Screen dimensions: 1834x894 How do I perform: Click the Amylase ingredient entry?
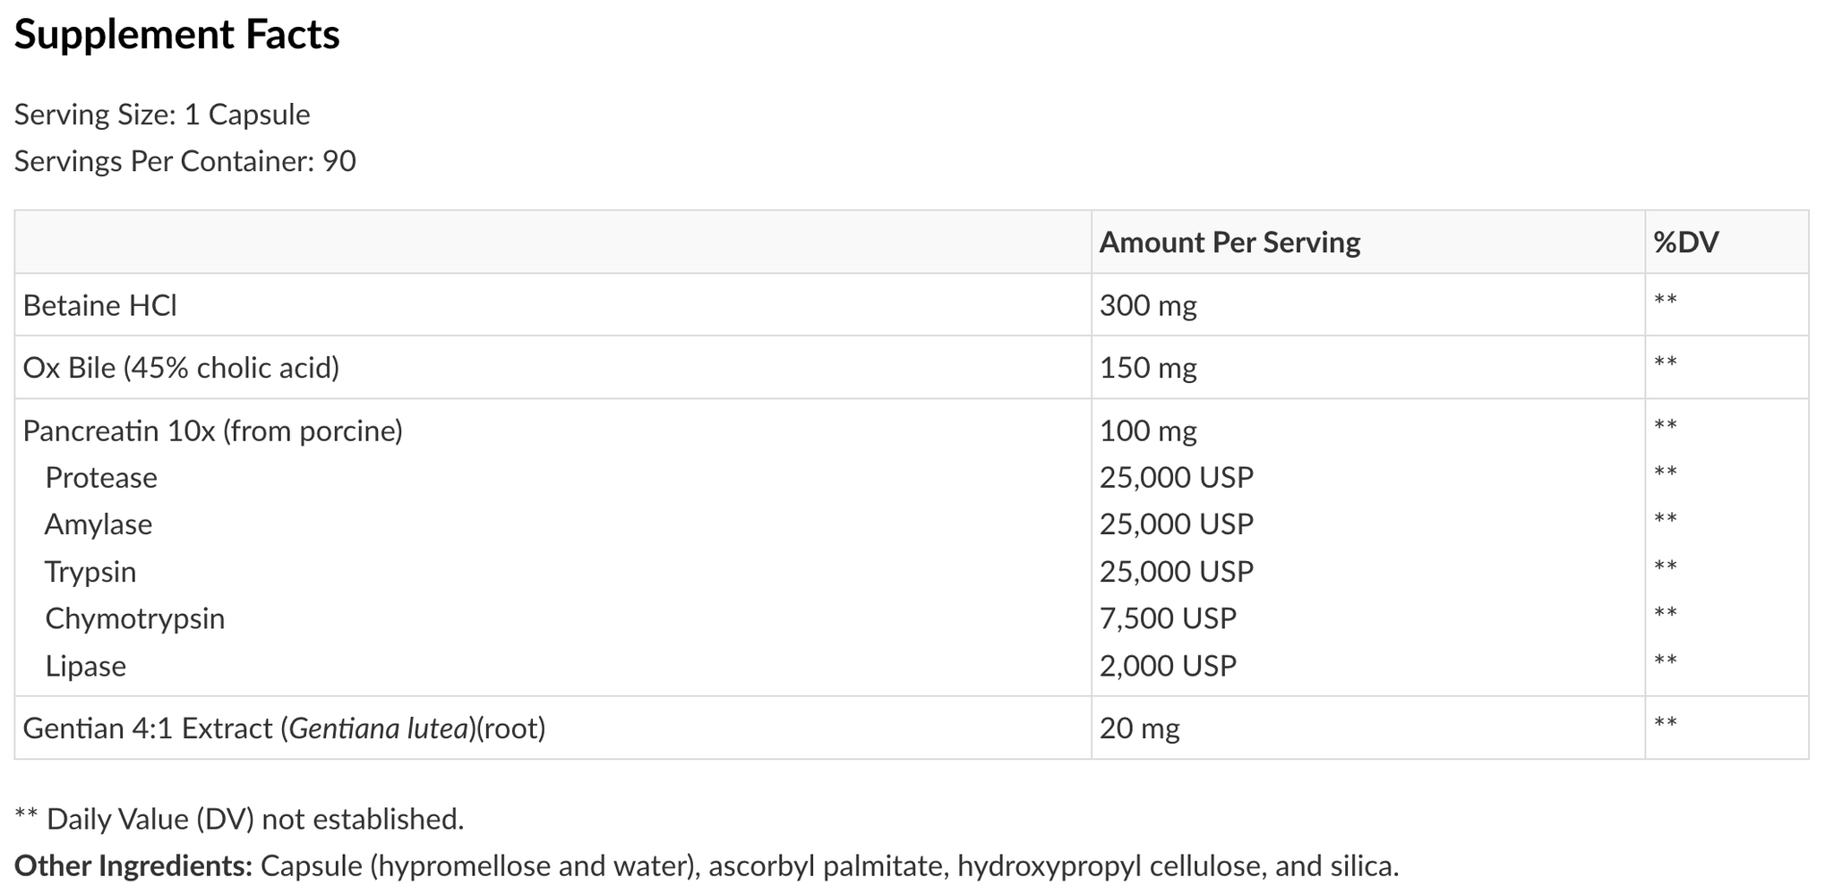pyautogui.click(x=99, y=524)
